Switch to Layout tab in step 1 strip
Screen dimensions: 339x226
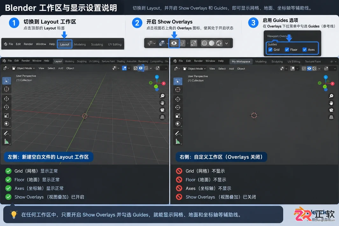(x=65, y=44)
